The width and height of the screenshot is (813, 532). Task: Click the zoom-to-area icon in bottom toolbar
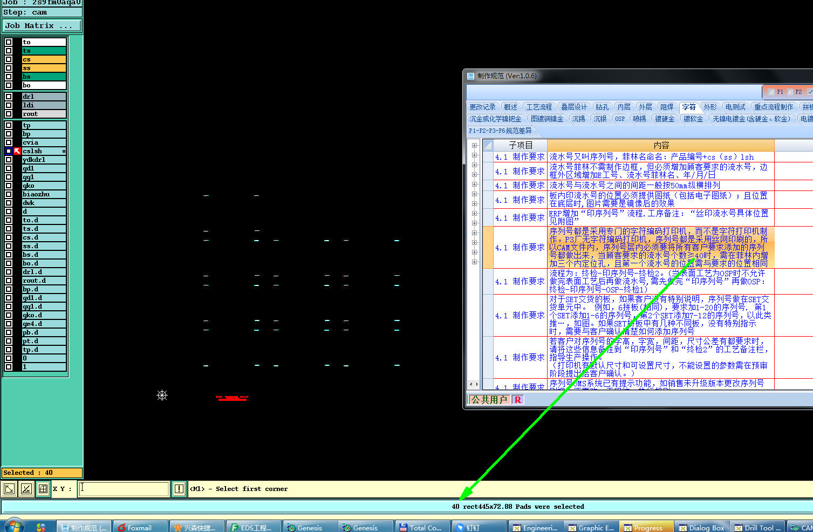(9, 489)
